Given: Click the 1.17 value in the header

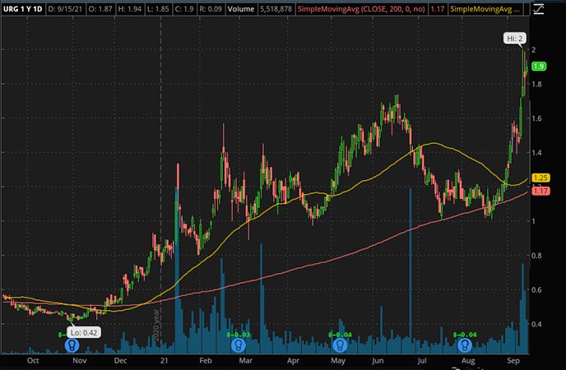Looking at the screenshot, I should point(438,9).
